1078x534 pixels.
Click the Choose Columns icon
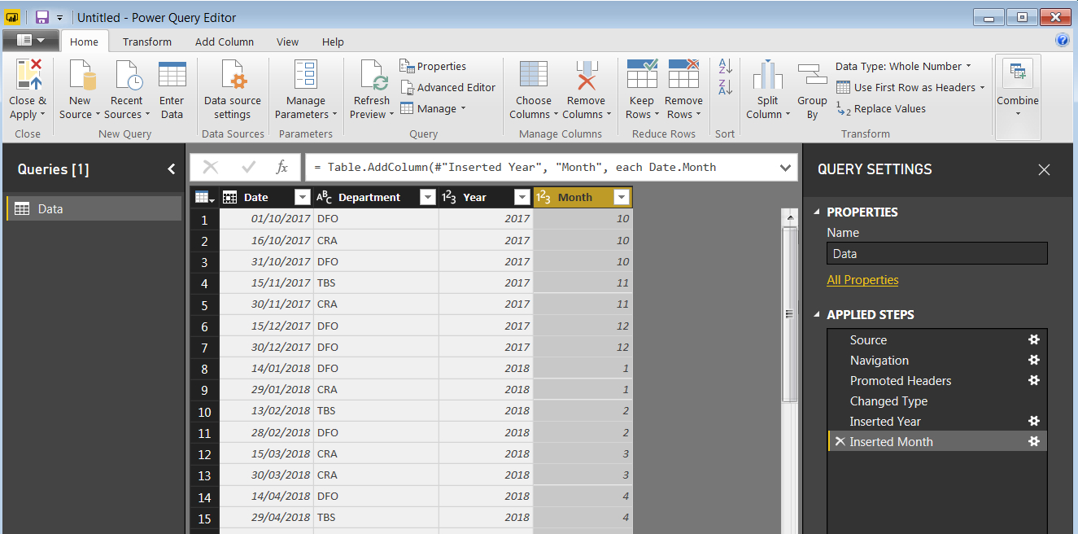point(534,74)
